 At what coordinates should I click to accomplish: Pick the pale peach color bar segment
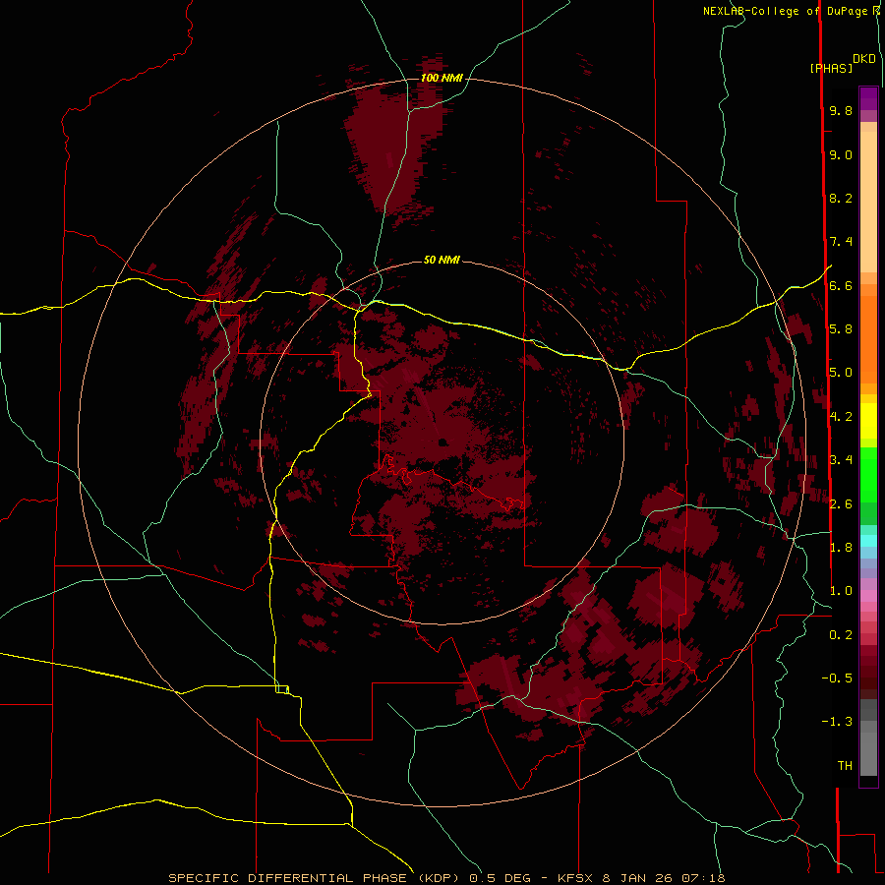pyautogui.click(x=868, y=202)
